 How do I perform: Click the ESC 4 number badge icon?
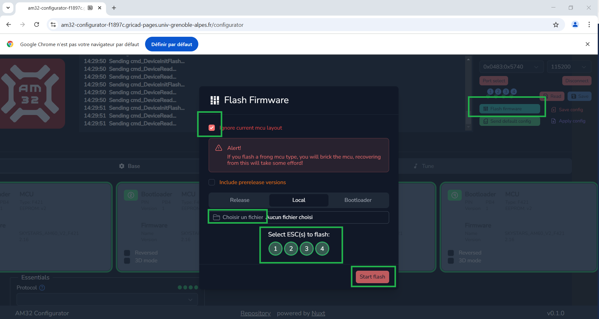pyautogui.click(x=455, y=195)
